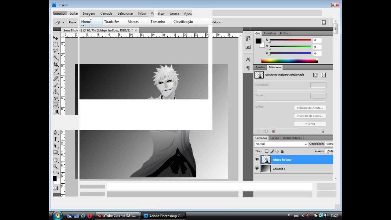Switch to the Ajustes tab

click(260, 67)
